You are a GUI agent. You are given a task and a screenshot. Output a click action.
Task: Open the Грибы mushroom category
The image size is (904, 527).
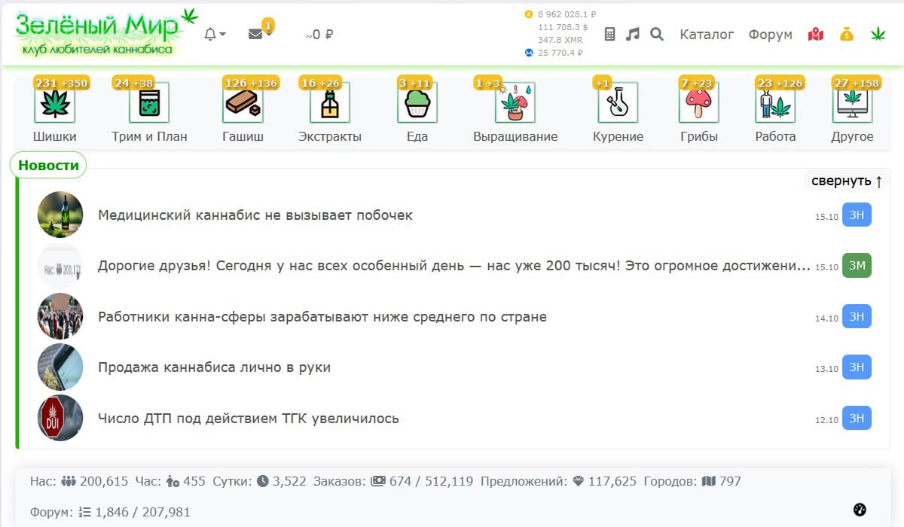(698, 103)
